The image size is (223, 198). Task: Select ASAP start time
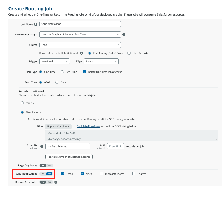pos(41,82)
